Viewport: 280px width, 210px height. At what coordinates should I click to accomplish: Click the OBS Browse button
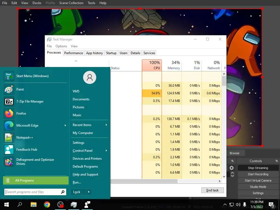(x=234, y=153)
